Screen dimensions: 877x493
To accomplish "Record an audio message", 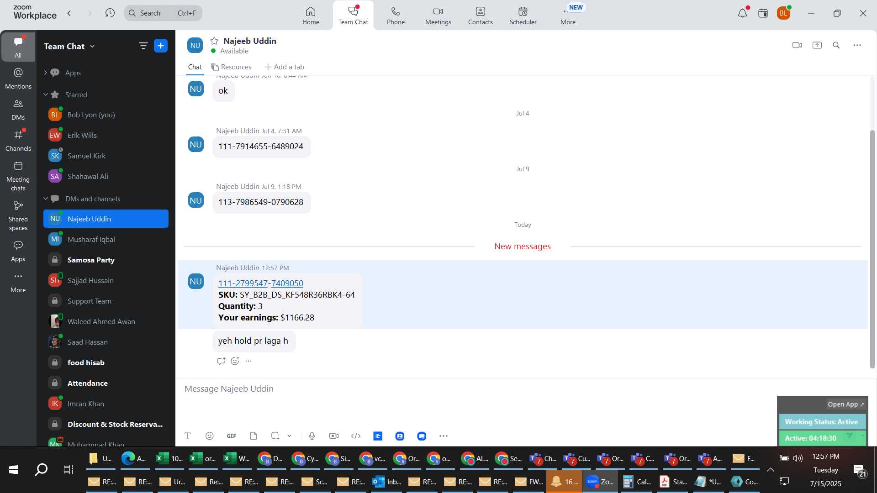I will (x=312, y=436).
